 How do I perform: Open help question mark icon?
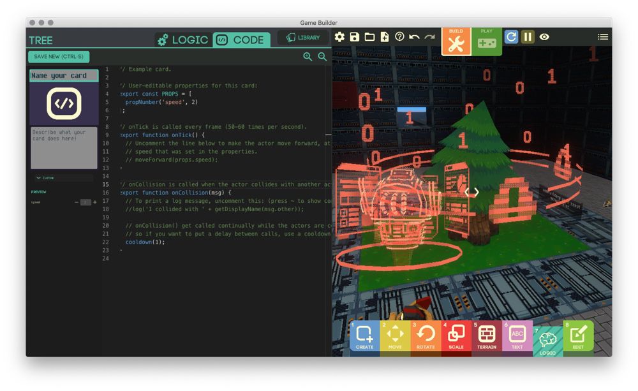399,36
